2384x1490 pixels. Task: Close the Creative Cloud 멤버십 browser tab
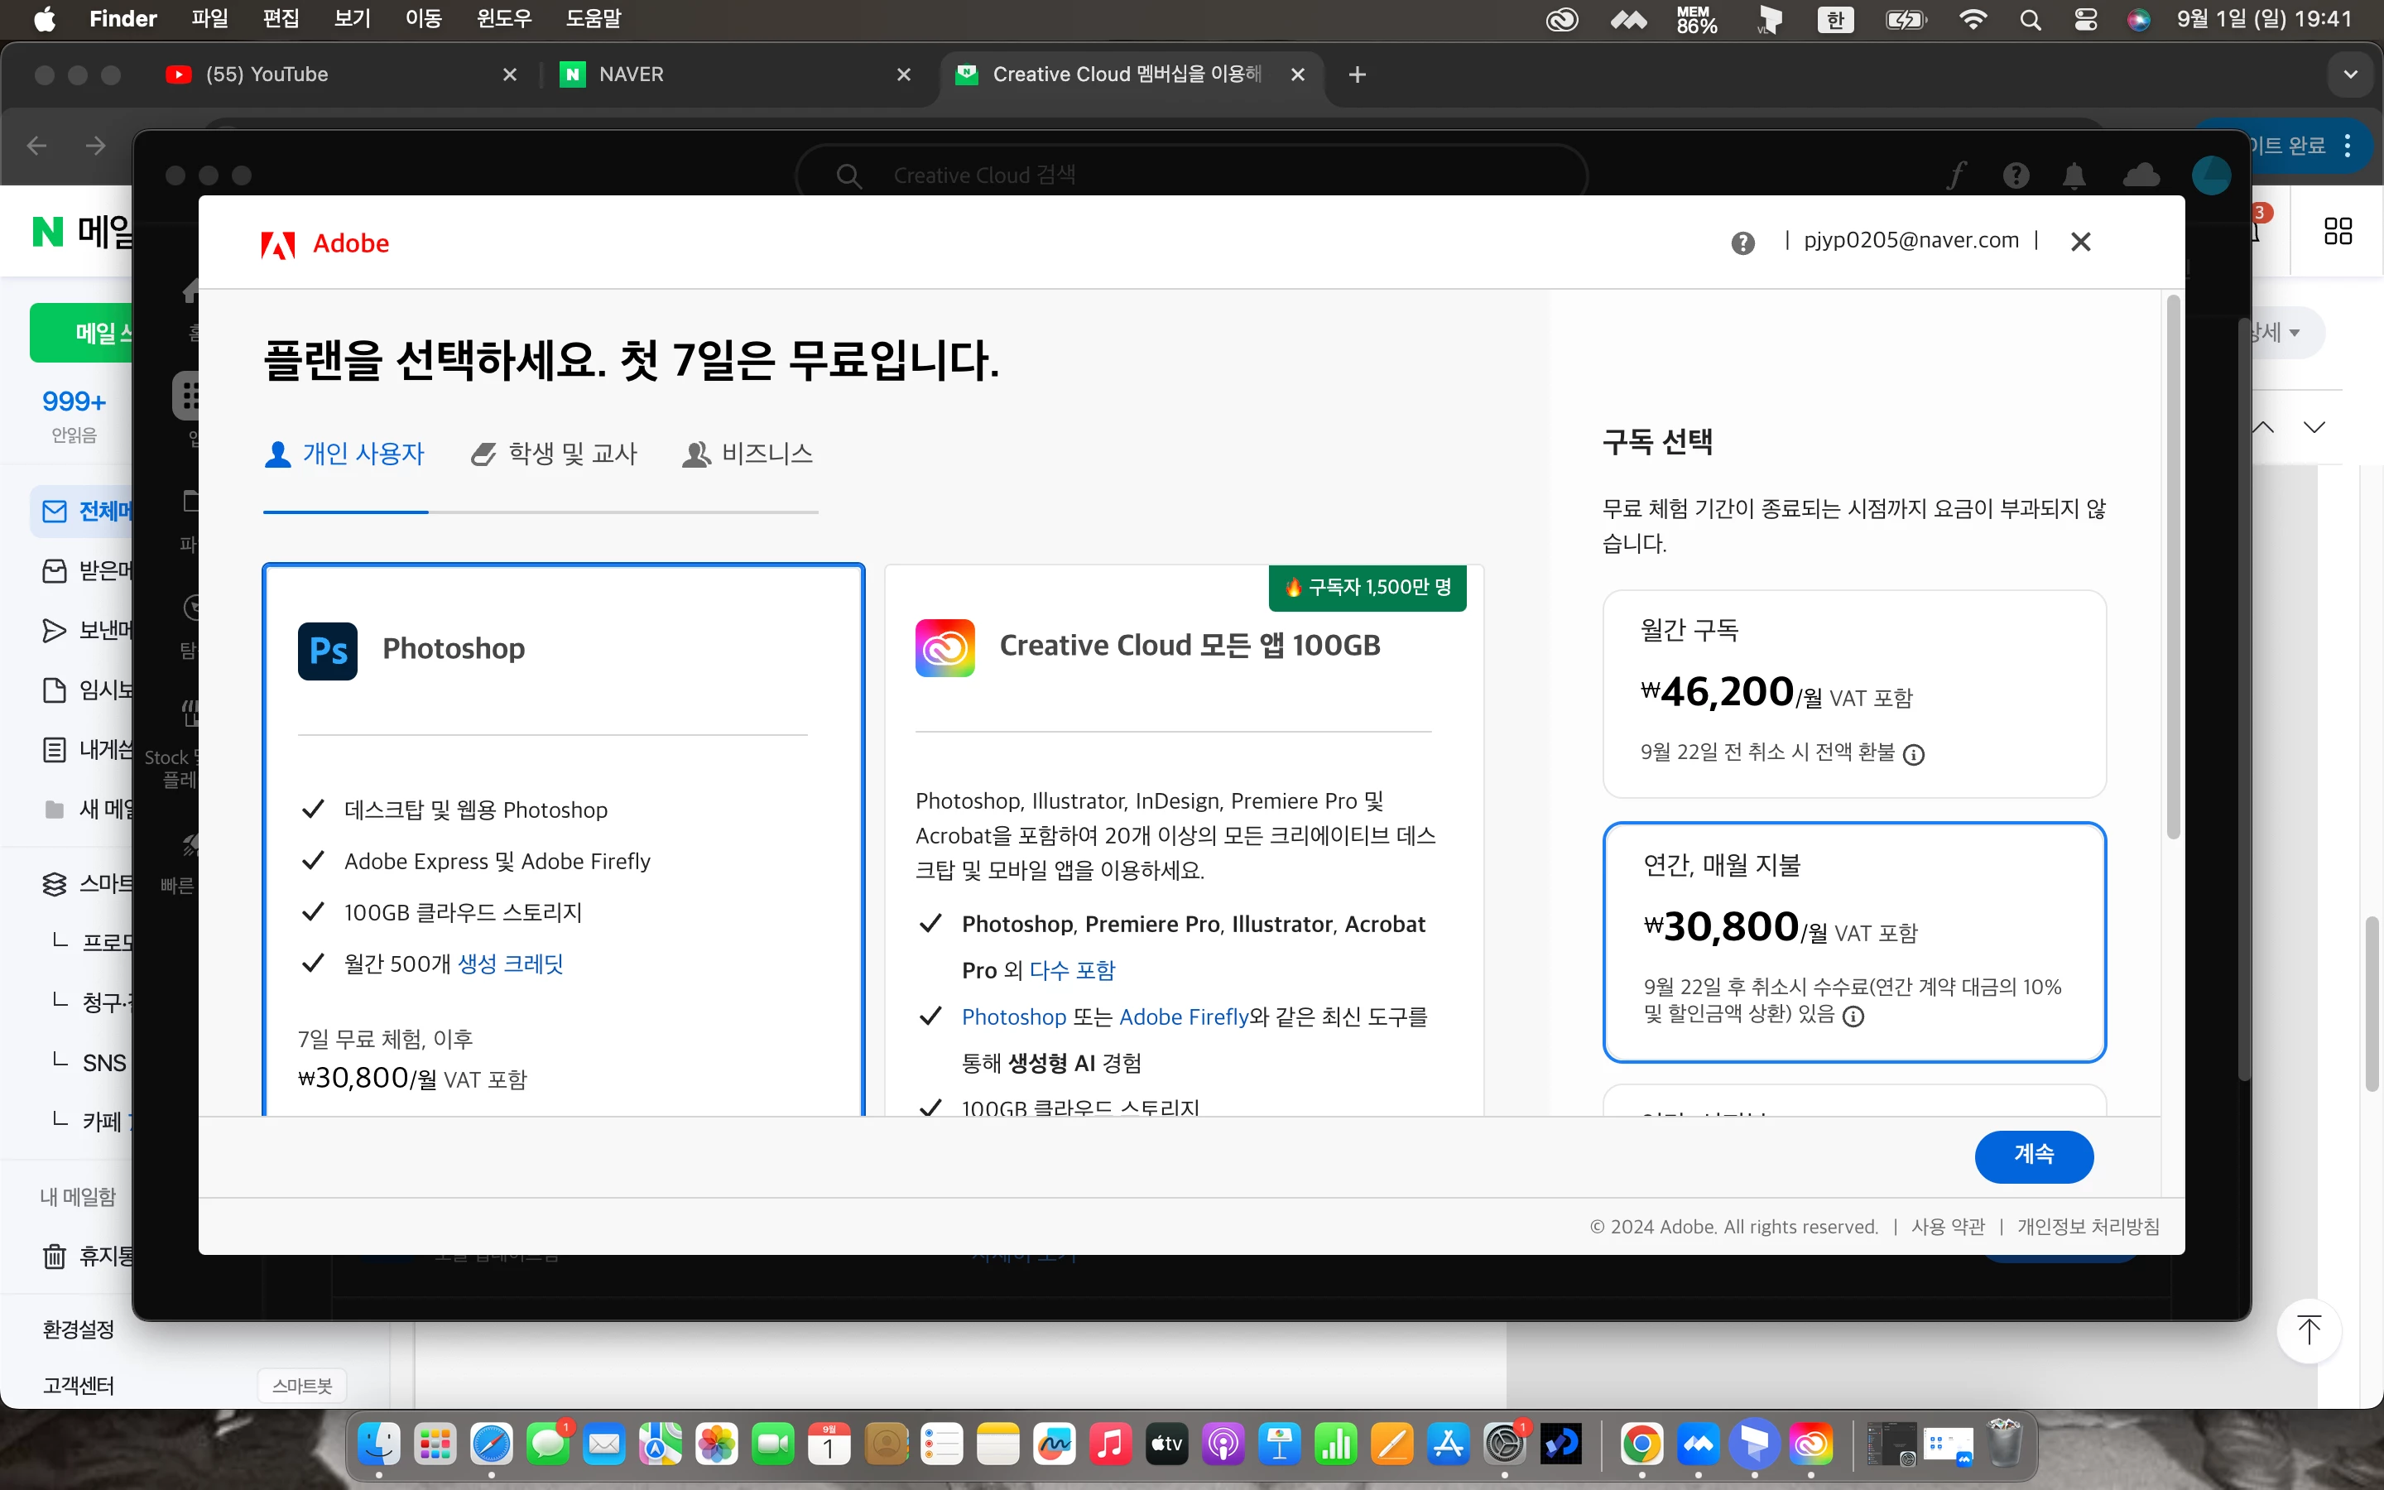pyautogui.click(x=1297, y=74)
